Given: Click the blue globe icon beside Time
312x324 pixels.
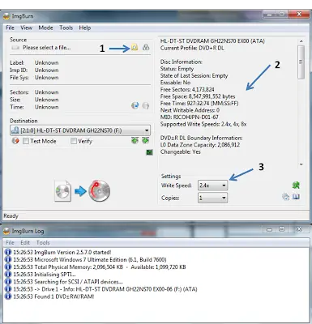Looking at the screenshot, I should (x=135, y=105).
